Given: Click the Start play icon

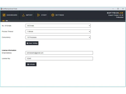Looking at the screenshot, I should 39,15.
